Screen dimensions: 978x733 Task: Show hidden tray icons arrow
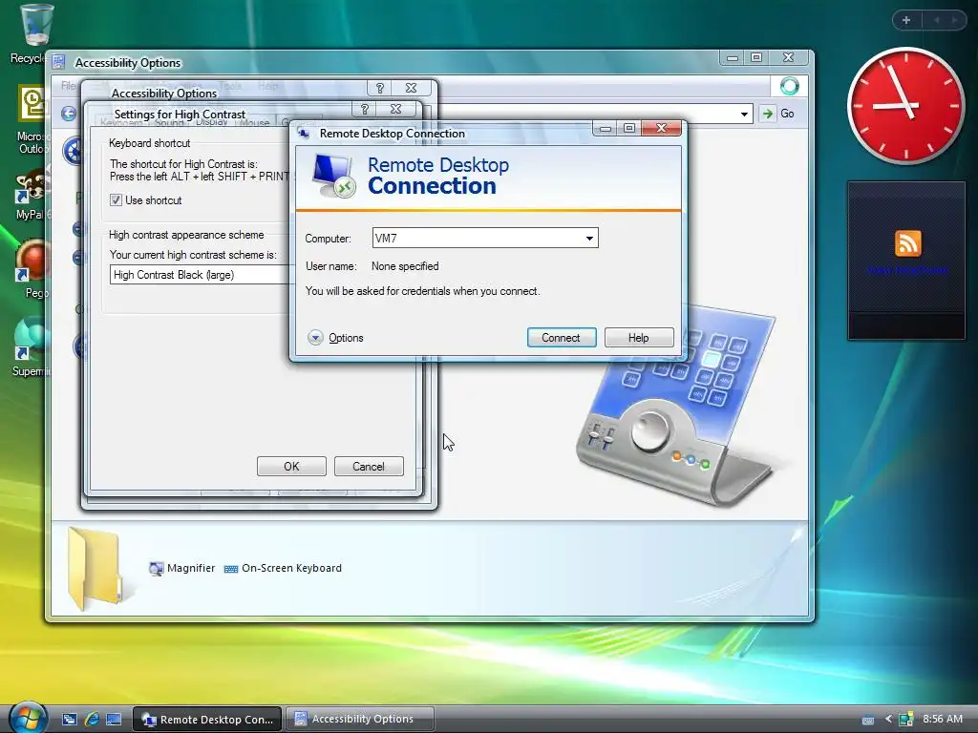888,720
